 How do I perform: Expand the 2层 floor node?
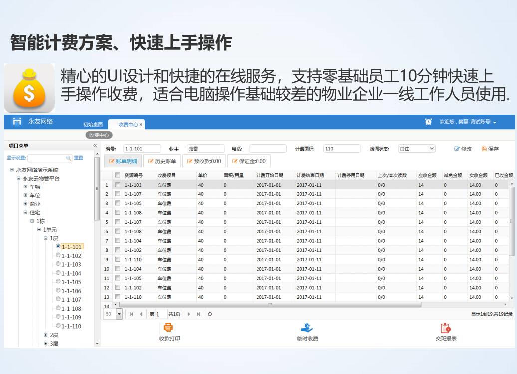tap(46, 335)
